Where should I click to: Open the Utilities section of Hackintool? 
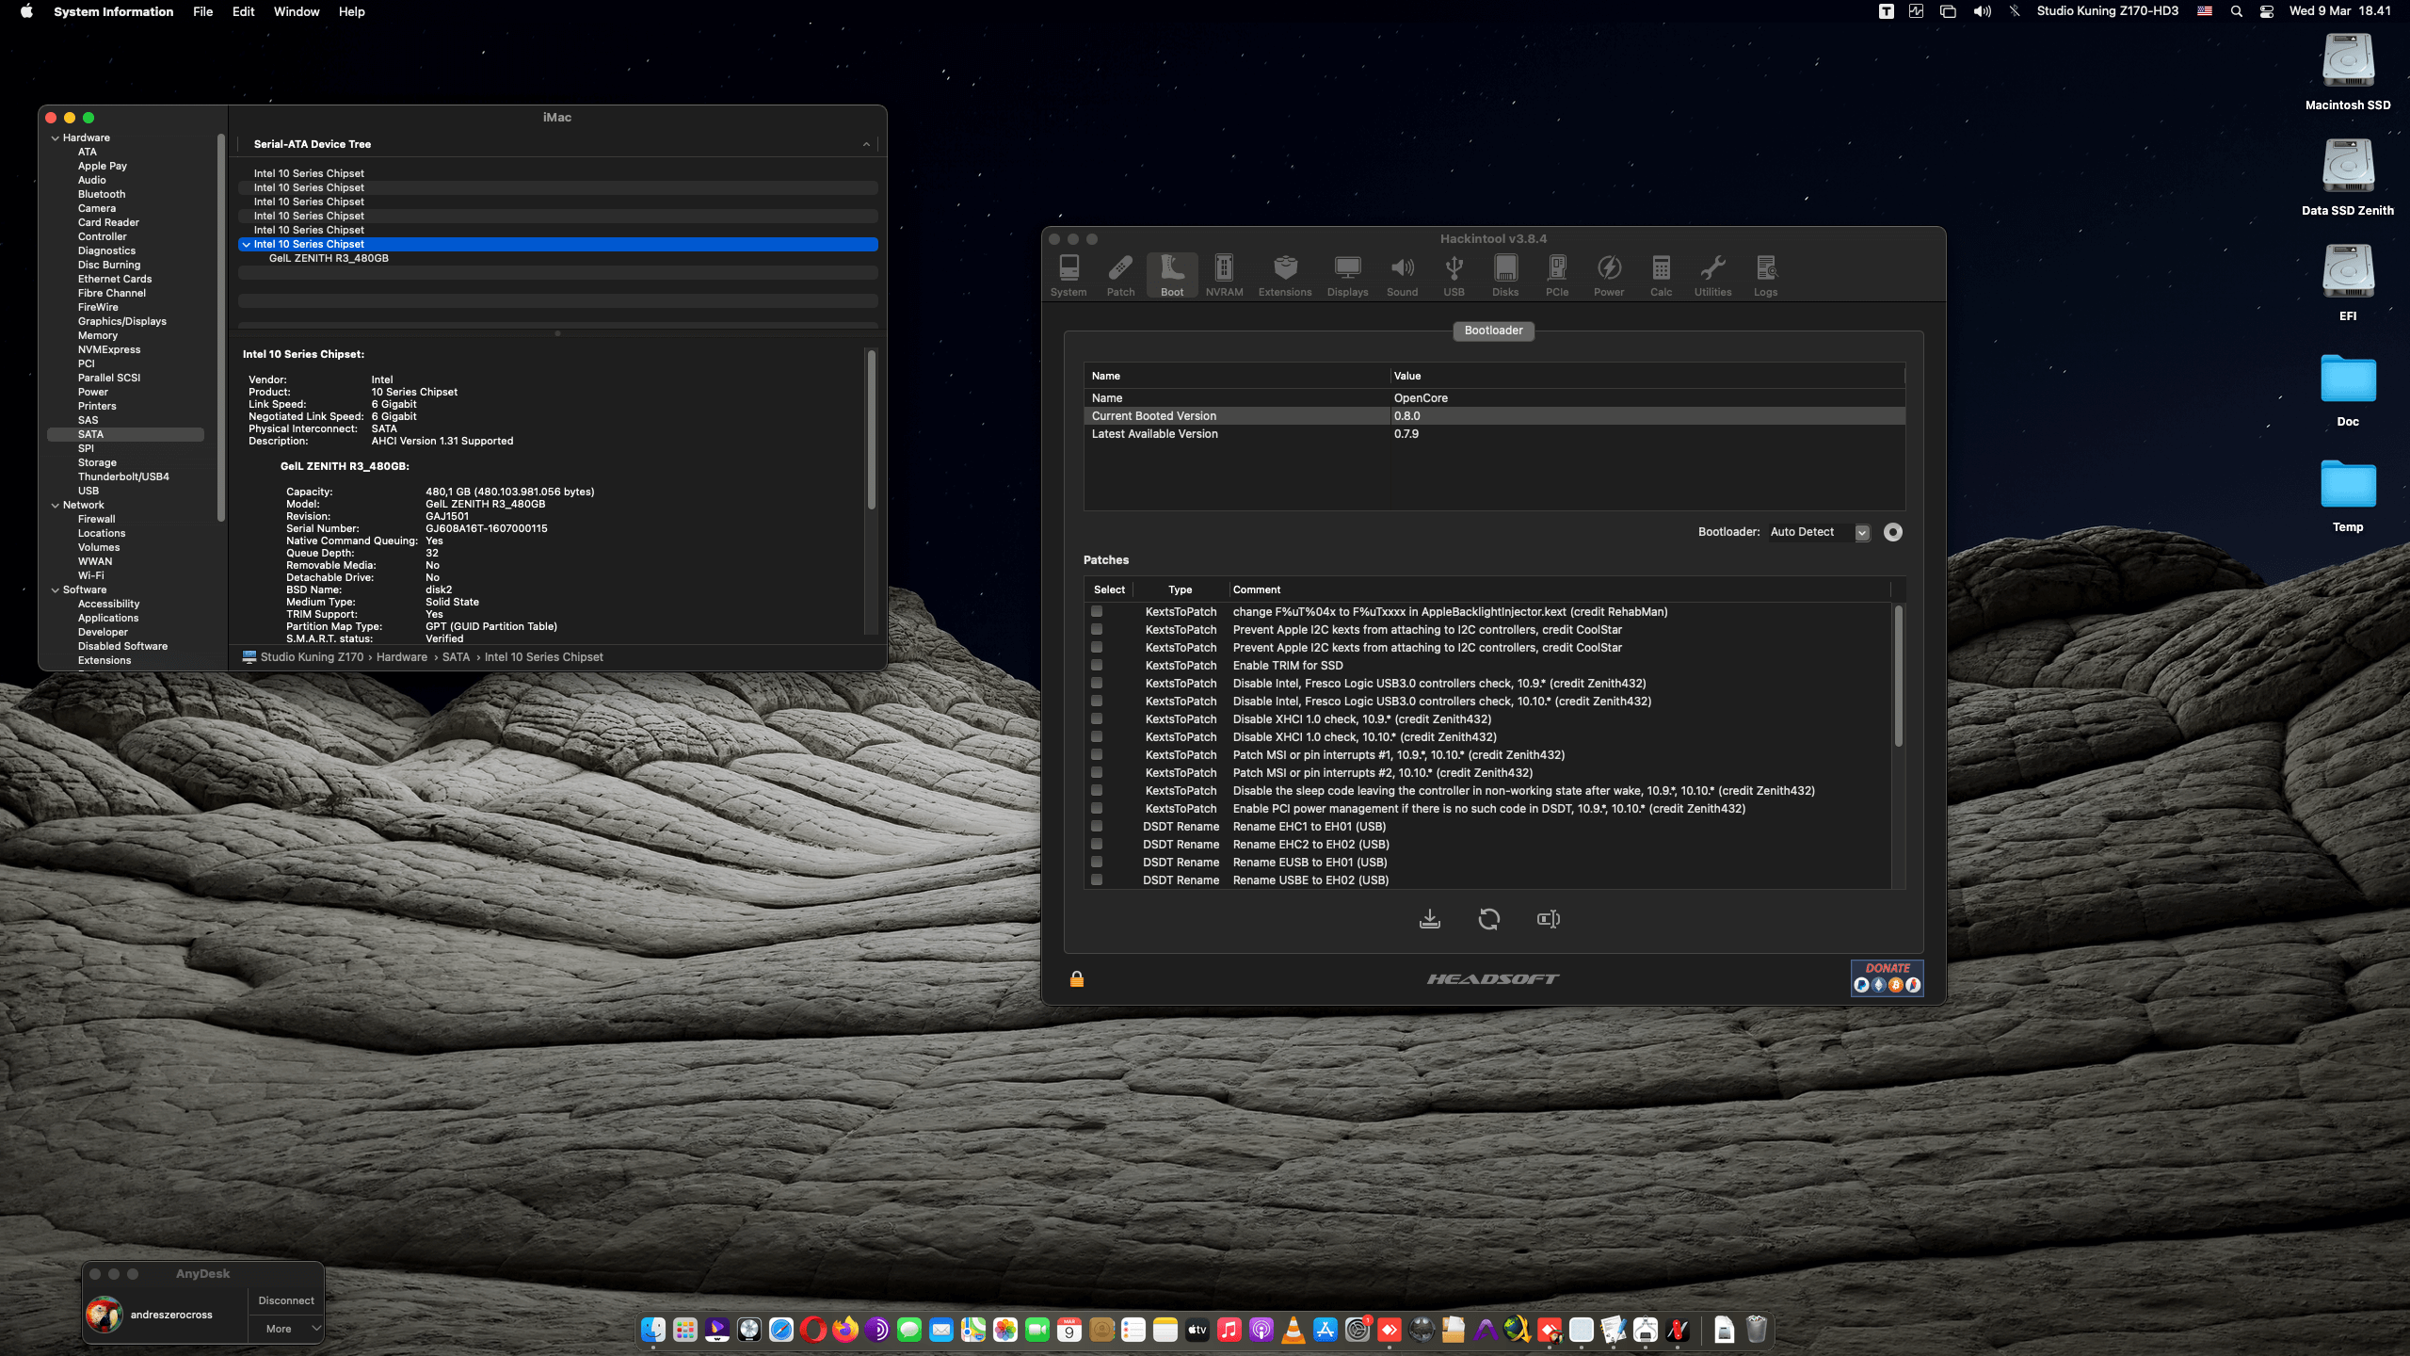pyautogui.click(x=1712, y=273)
